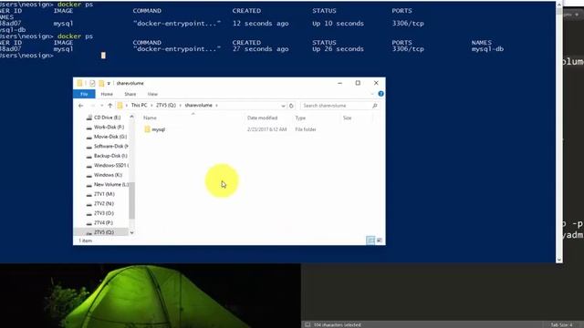Select the mysql folder
The height and width of the screenshot is (328, 584).
coord(158,129)
